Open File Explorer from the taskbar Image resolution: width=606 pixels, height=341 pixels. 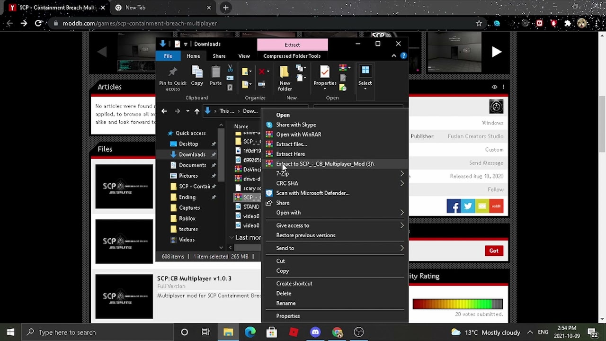click(x=228, y=332)
